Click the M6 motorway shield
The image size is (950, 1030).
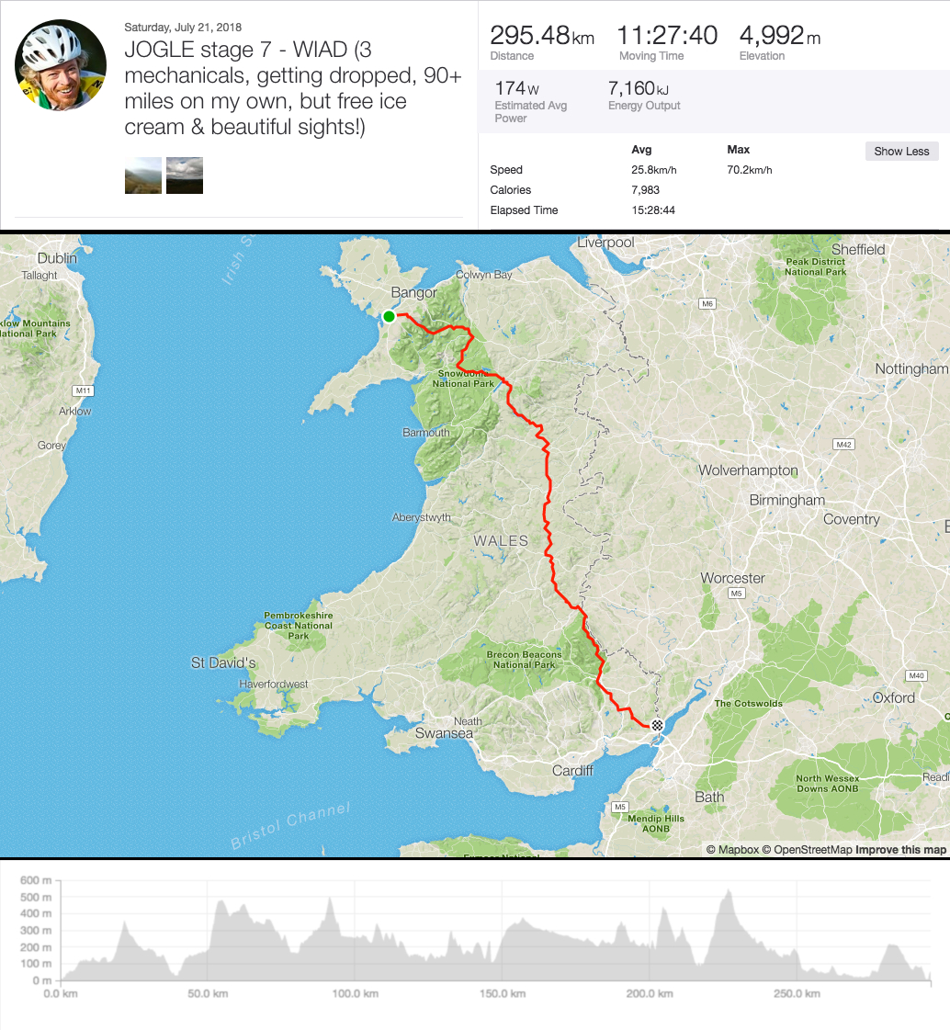pyautogui.click(x=707, y=303)
